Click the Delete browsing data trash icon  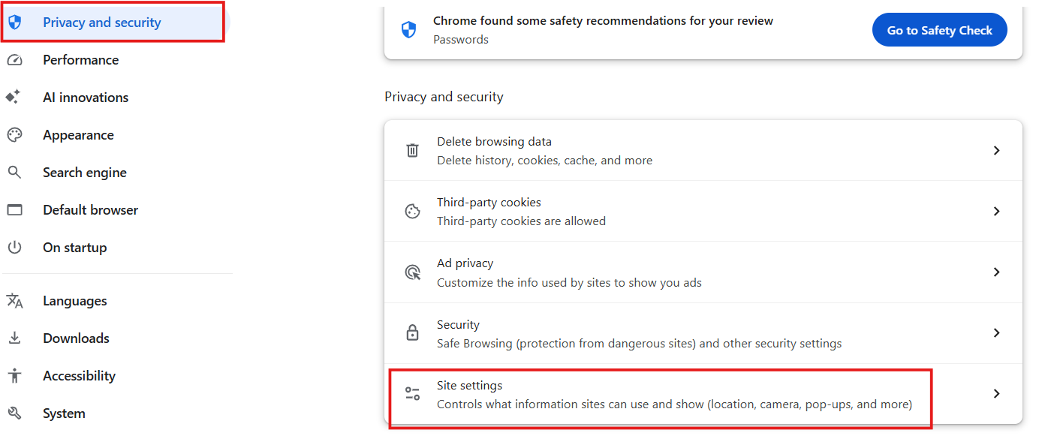412,151
